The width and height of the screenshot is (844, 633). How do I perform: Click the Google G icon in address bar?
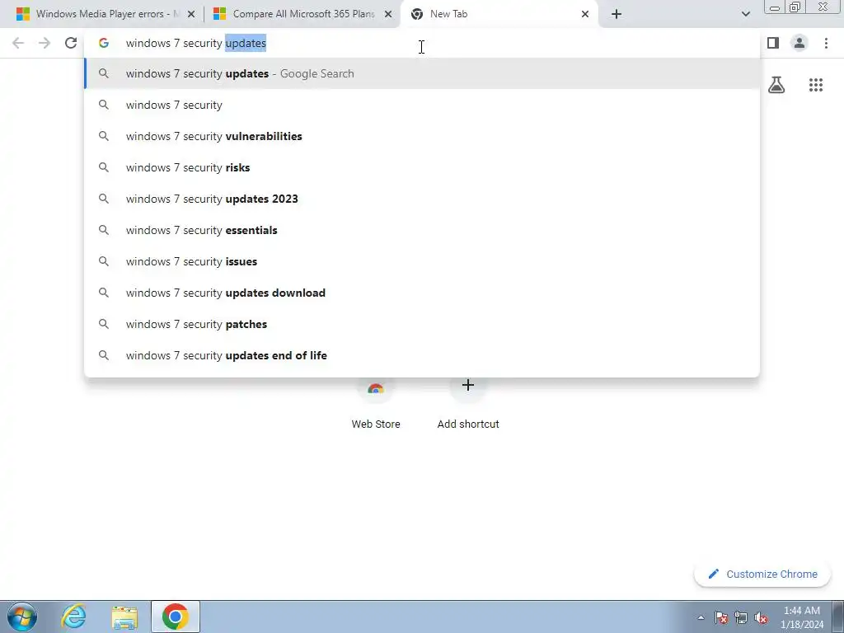point(103,43)
